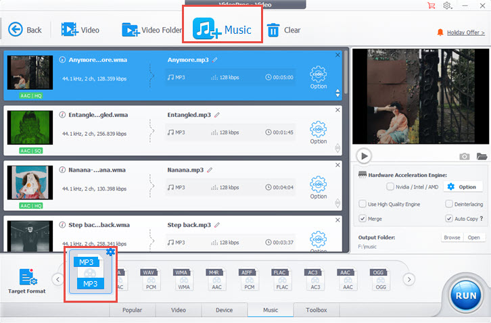Viewport: 491px width, 323px height.
Task: Choose the WAV PCM format
Action: pyautogui.click(x=151, y=279)
